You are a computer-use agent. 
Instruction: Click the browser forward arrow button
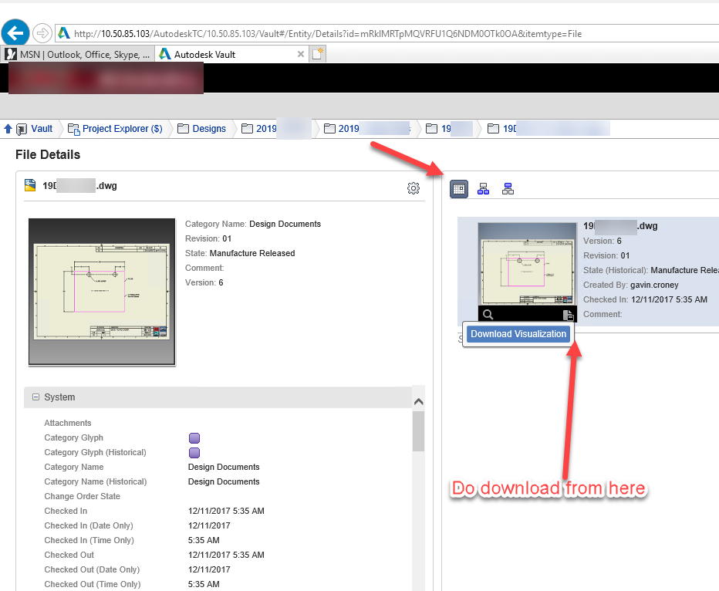click(42, 33)
